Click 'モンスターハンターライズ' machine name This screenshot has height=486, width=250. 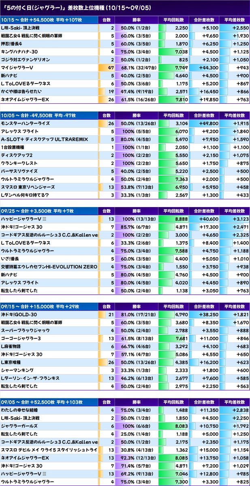(25, 123)
